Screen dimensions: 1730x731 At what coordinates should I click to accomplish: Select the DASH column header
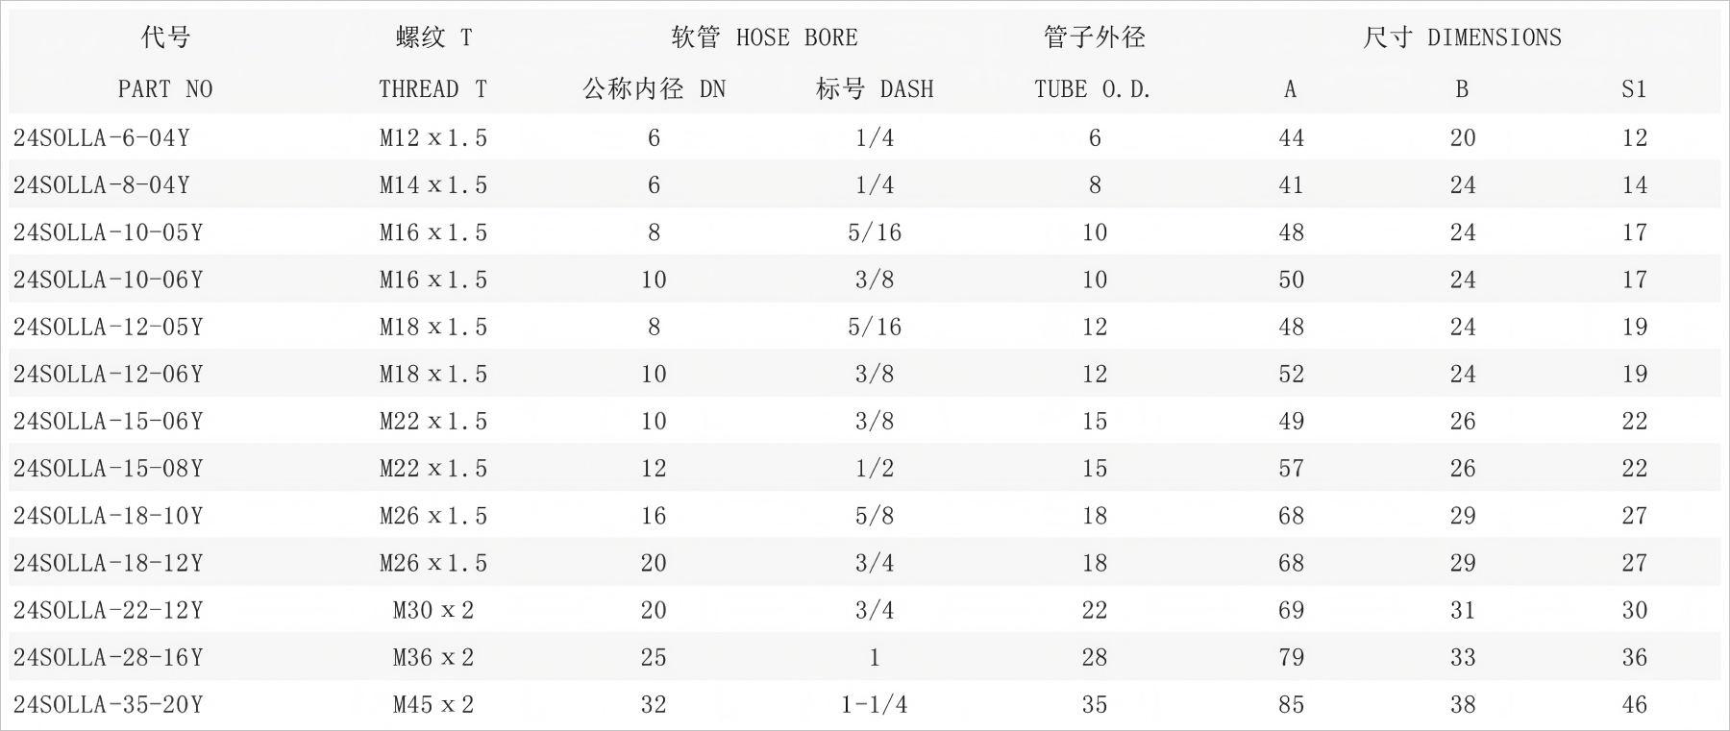tap(875, 89)
